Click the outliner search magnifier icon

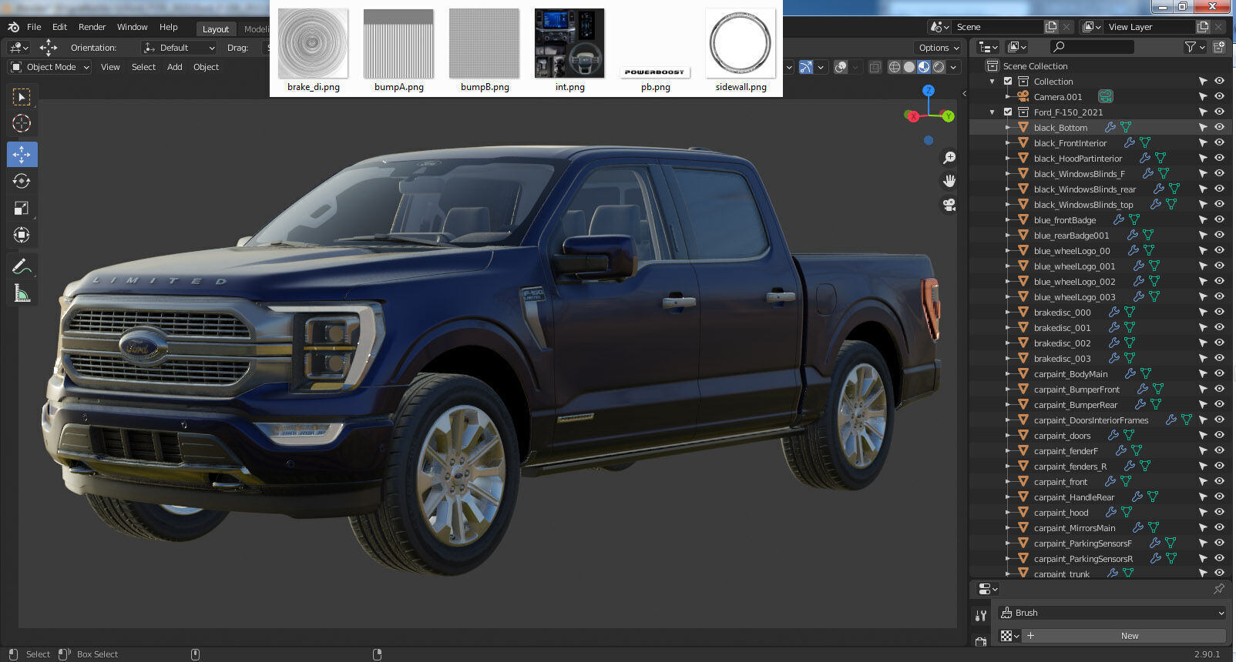pos(1059,47)
